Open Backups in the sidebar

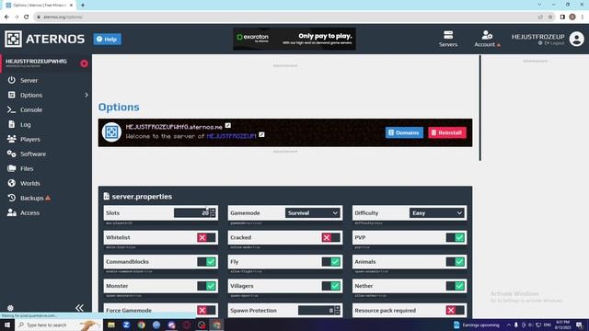(31, 198)
